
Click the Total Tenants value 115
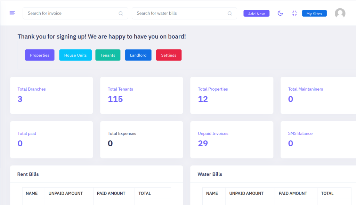115,99
